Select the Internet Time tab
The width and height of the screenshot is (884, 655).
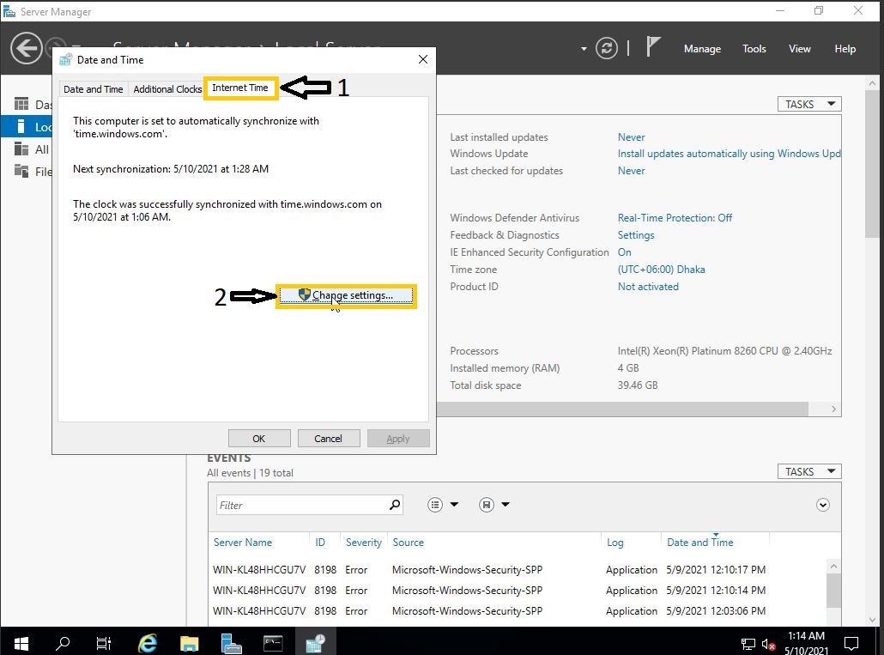240,88
